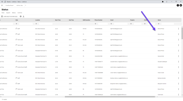The height and width of the screenshot is (101, 183).
Task: Open the Location column filter options
Action: pos(36,24)
